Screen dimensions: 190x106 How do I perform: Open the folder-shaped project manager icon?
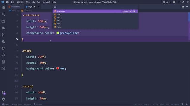3,21
